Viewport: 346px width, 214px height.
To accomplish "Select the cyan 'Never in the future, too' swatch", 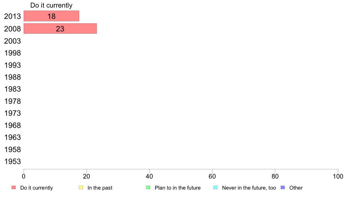I will point(216,188).
